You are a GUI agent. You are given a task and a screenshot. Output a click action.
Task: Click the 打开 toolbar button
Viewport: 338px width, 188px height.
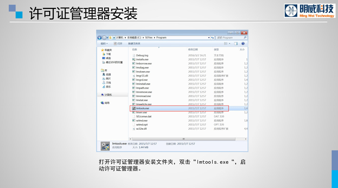118,44
